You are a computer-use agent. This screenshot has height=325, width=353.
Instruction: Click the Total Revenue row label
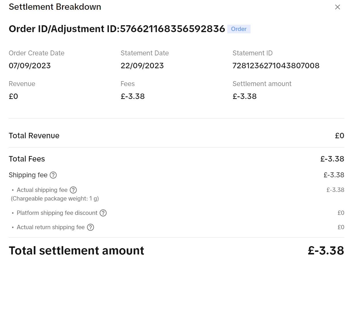[34, 136]
